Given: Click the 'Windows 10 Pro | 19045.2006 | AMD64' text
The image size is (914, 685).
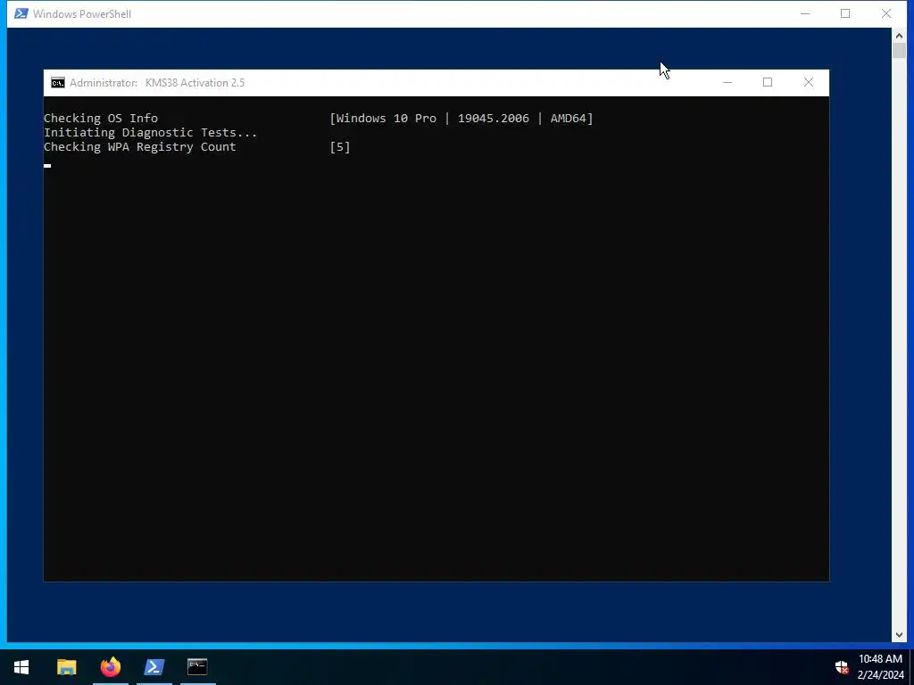Looking at the screenshot, I should 461,119.
